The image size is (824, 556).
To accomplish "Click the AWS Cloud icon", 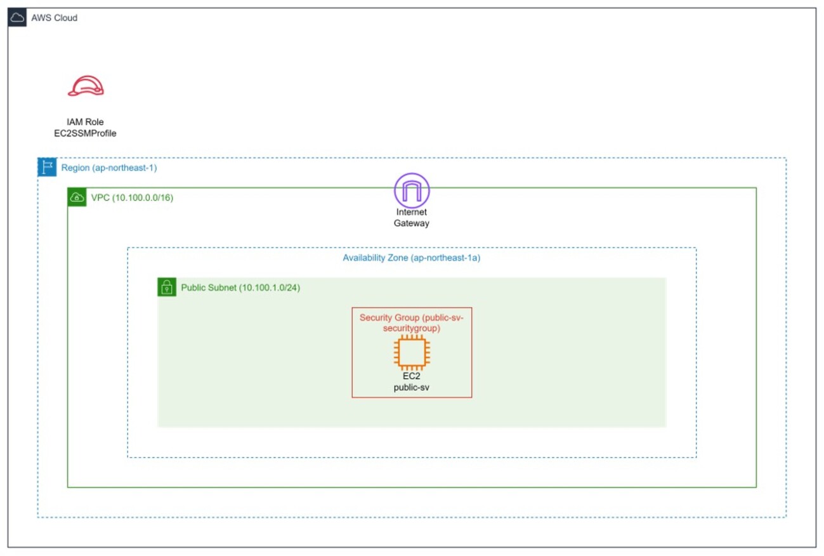I will (17, 18).
